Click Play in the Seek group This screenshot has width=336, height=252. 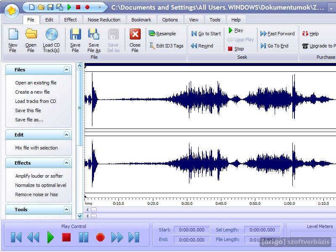click(236, 30)
